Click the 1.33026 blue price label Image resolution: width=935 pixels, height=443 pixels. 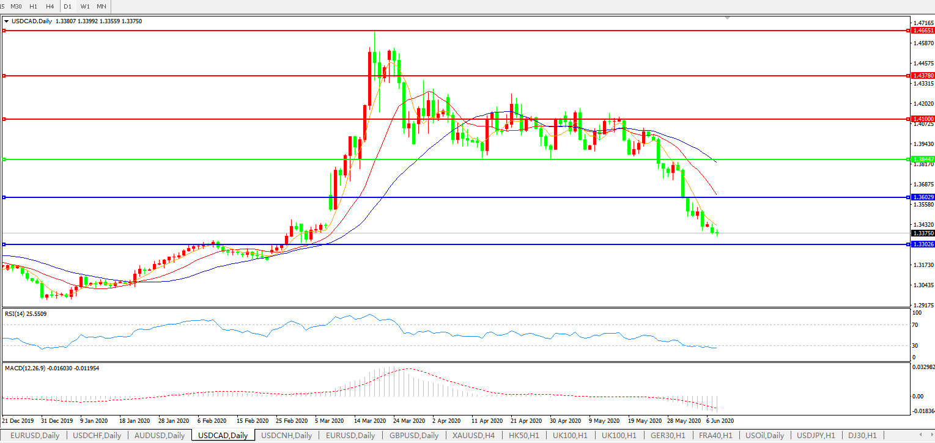coord(922,244)
